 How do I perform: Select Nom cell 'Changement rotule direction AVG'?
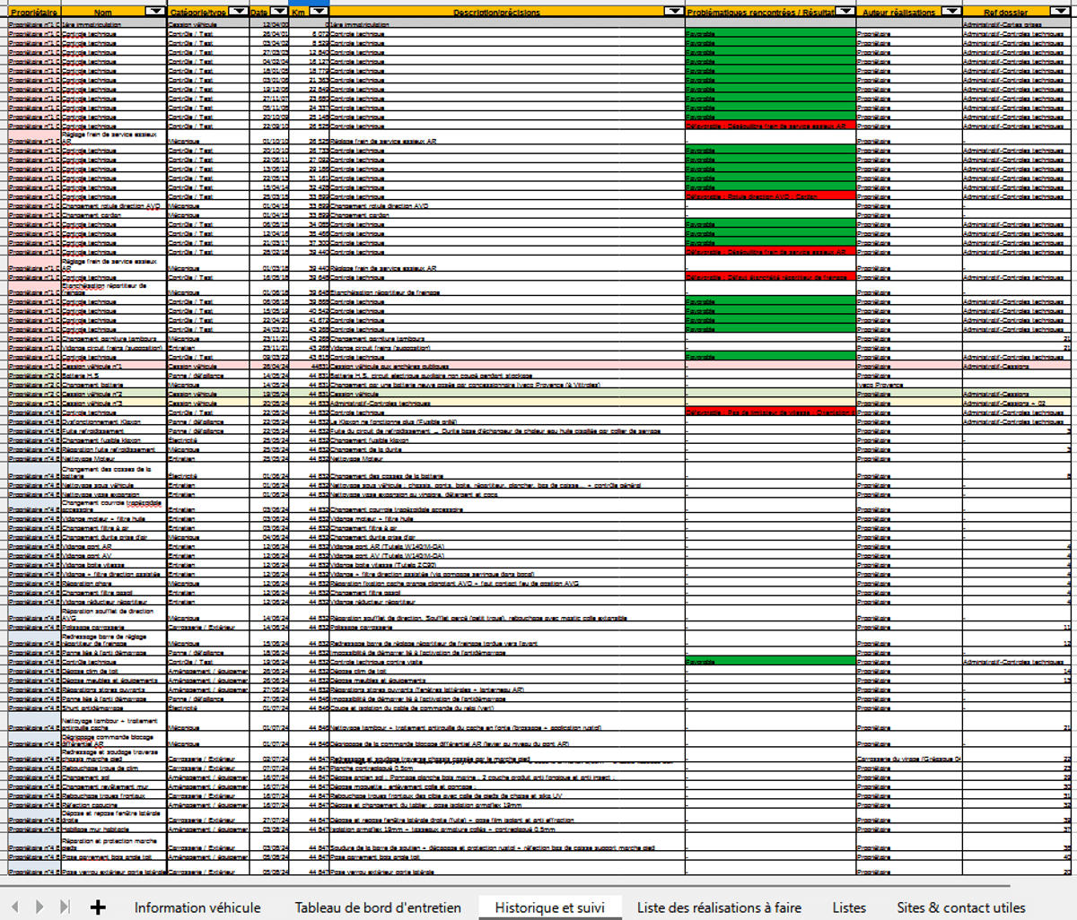[114, 206]
